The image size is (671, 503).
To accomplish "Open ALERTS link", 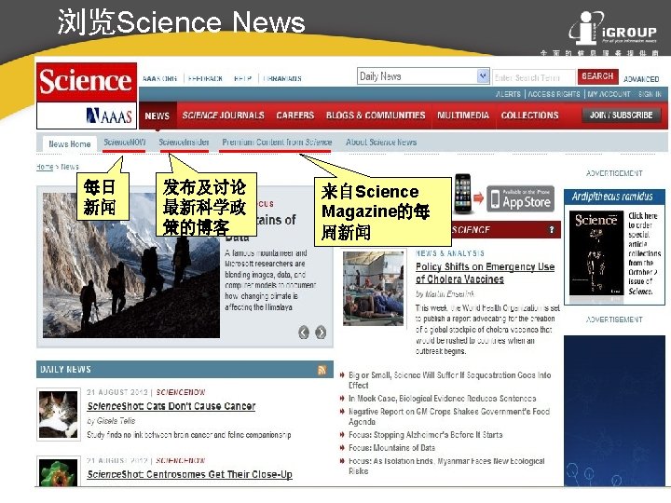I will [509, 94].
